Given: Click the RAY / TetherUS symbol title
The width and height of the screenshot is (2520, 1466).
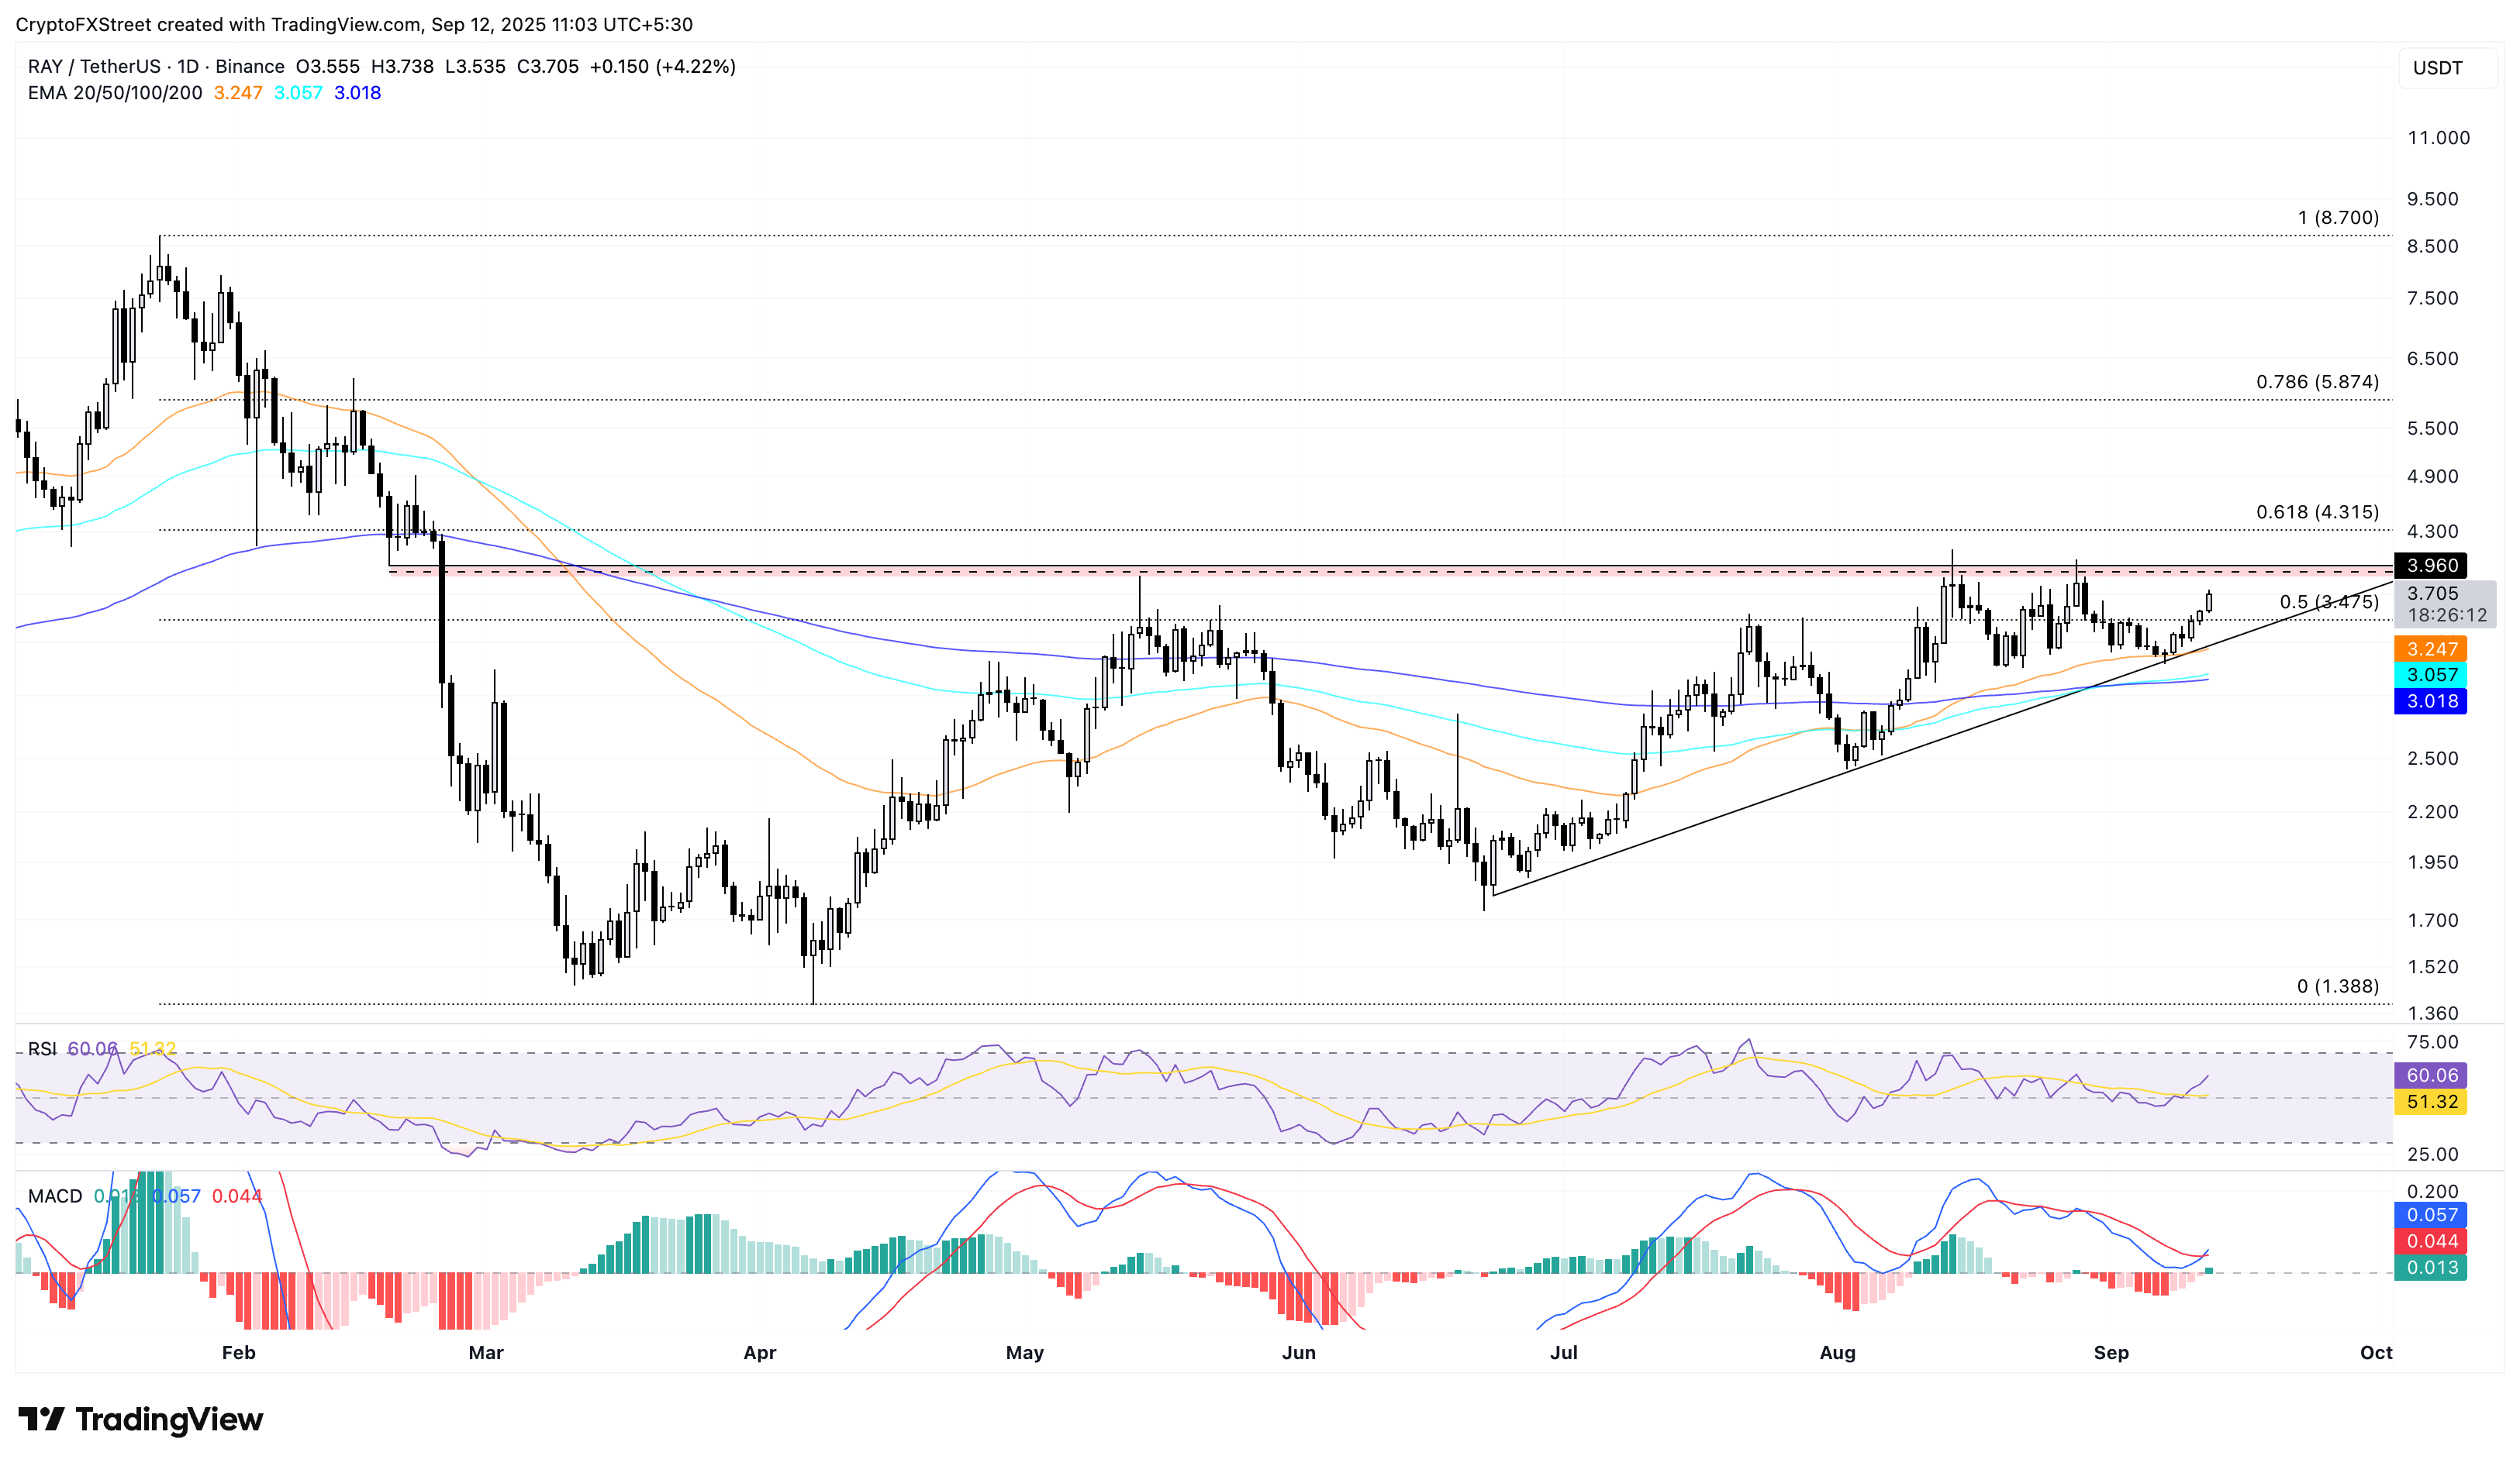Looking at the screenshot, I should point(94,66).
